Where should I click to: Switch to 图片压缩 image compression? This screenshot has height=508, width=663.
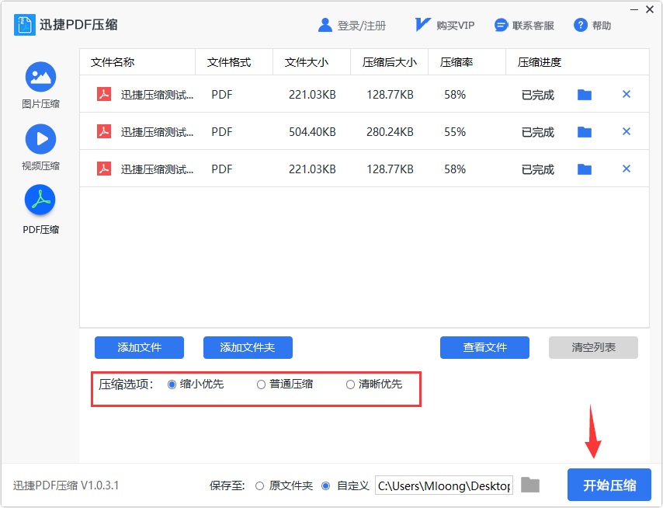tap(40, 85)
